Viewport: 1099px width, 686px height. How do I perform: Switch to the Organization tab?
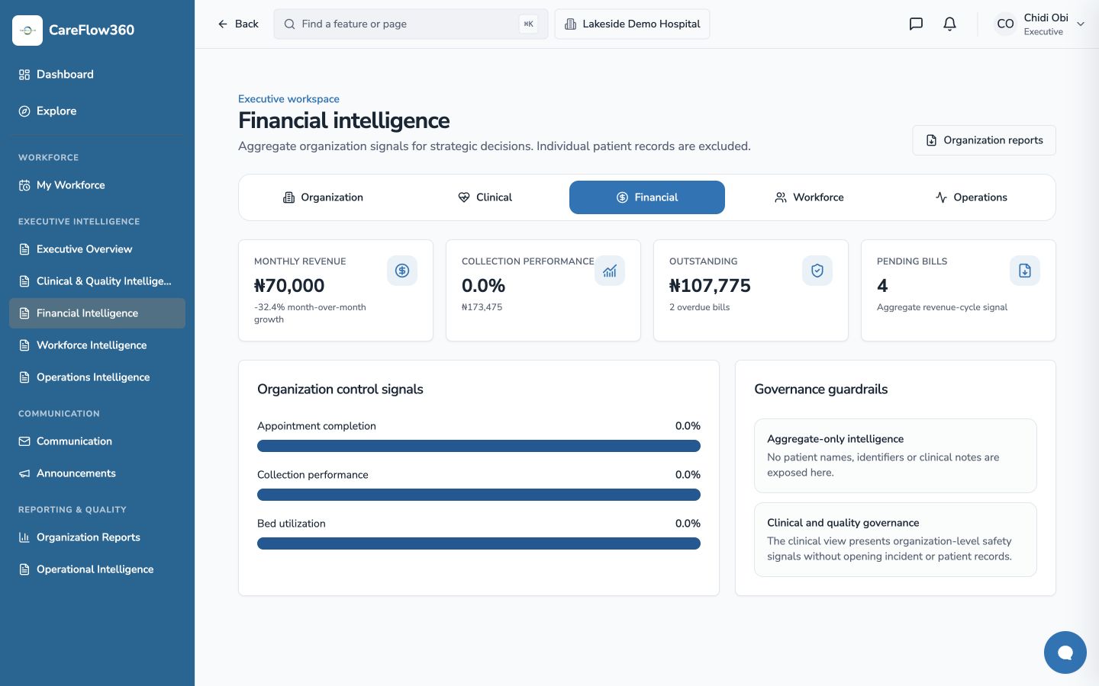[x=323, y=197]
